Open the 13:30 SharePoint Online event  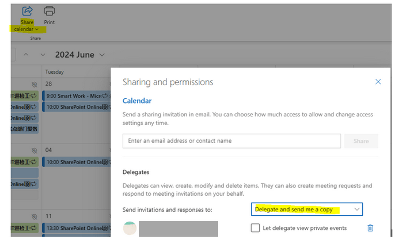pyautogui.click(x=77, y=228)
